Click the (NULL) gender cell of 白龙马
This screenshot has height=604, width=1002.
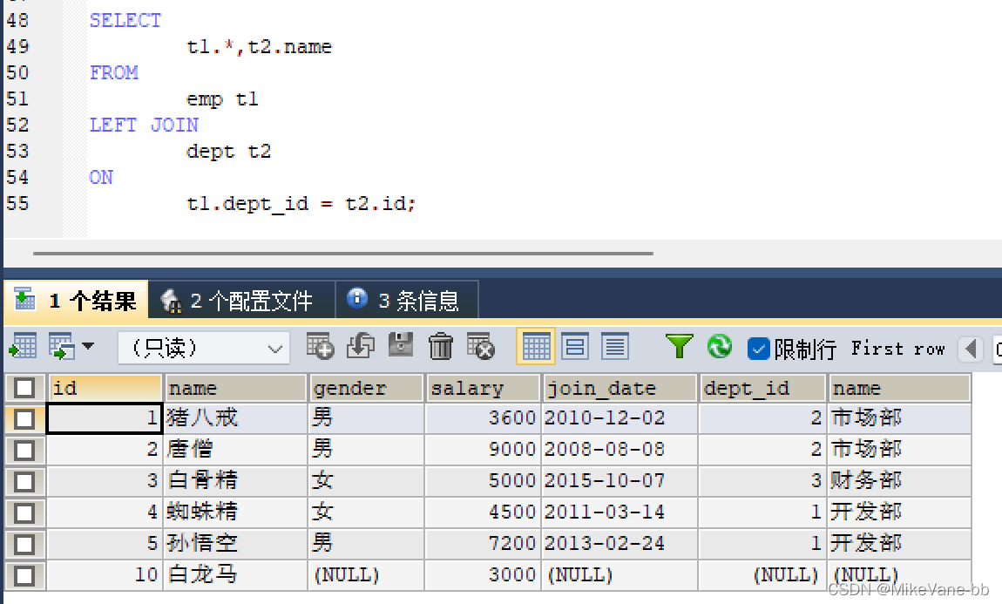pyautogui.click(x=366, y=575)
